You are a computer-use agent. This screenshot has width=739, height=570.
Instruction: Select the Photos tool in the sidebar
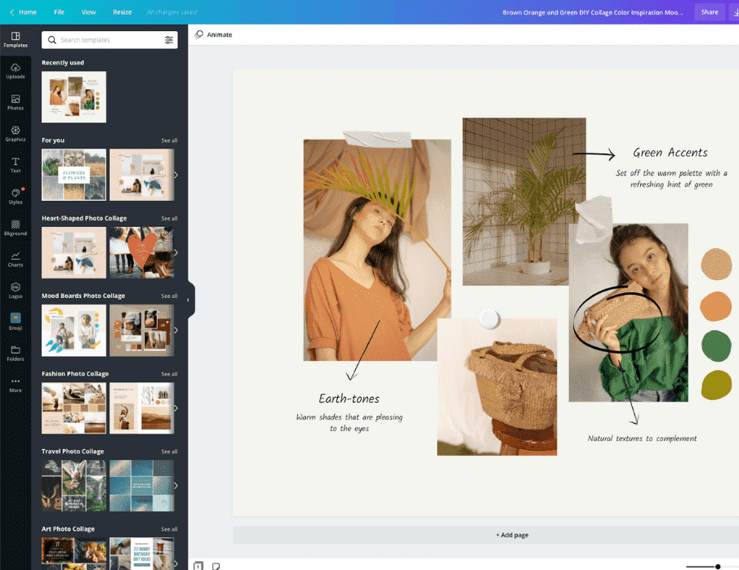coord(16,102)
